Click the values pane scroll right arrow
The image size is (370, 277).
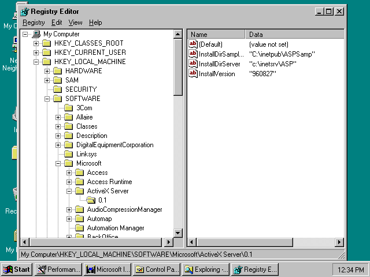[x=339, y=242]
